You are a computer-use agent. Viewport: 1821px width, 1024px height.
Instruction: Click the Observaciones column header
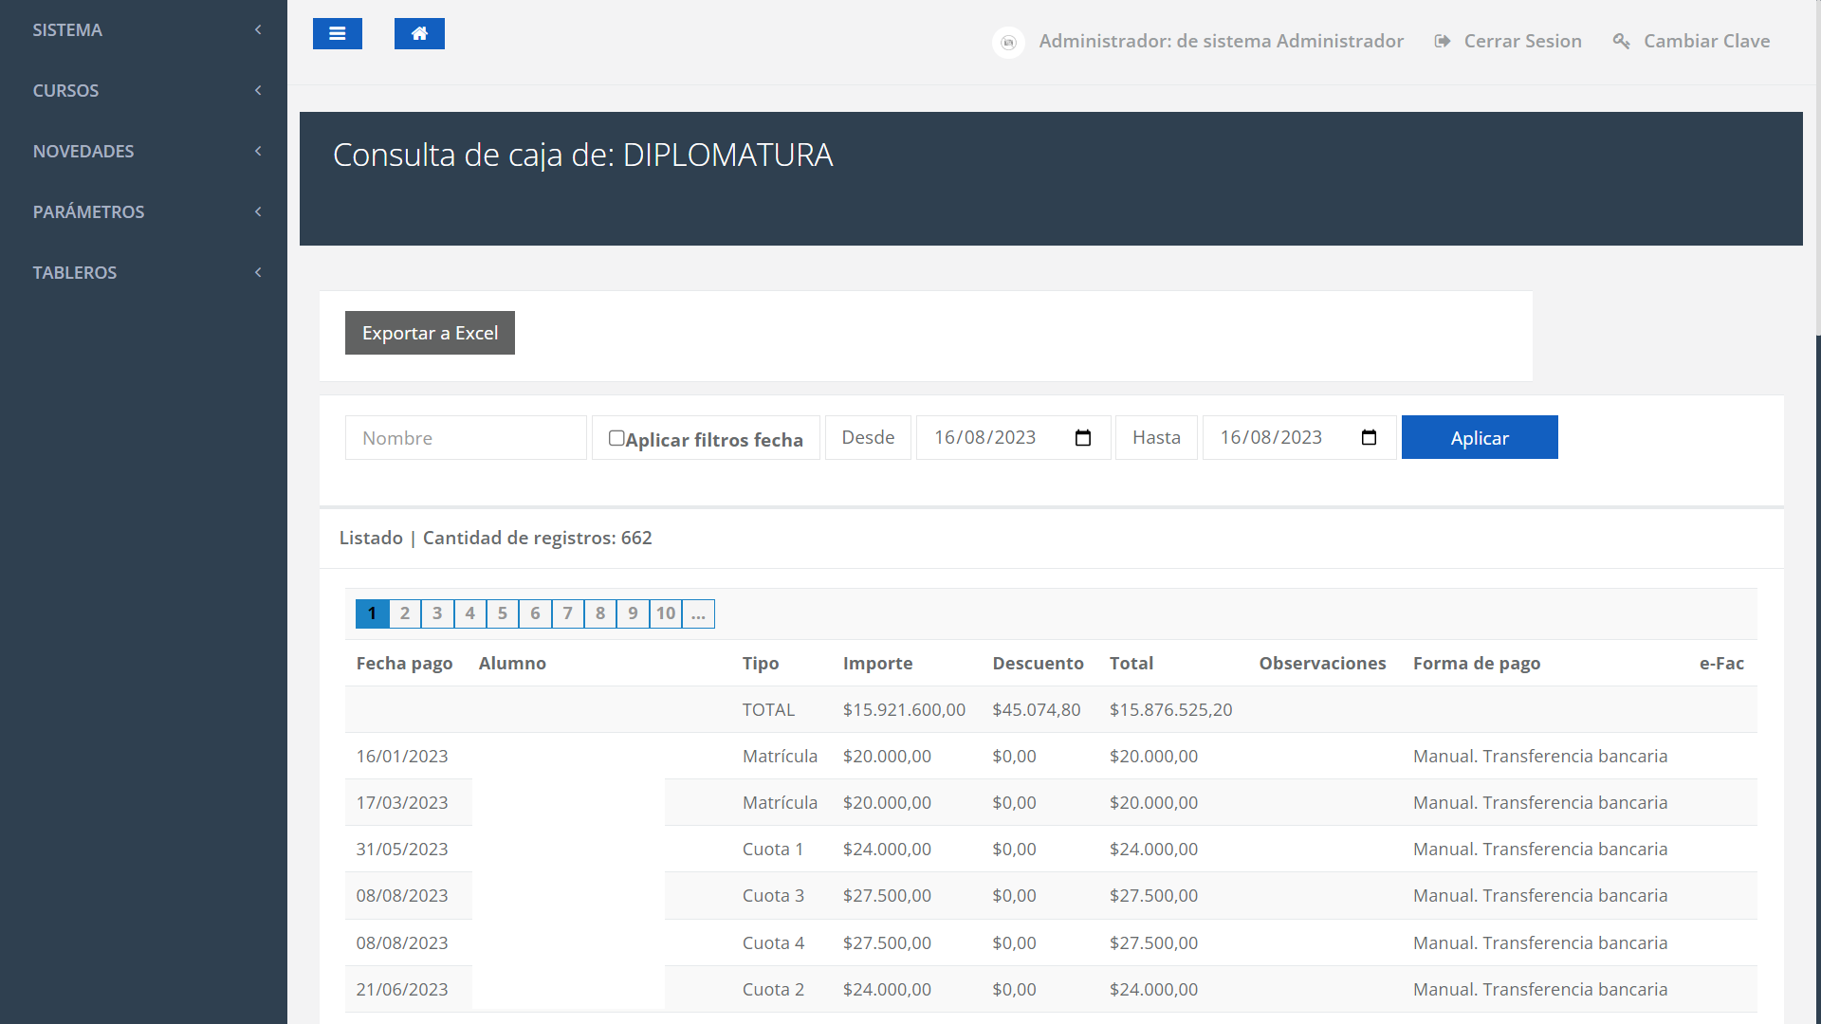[1322, 663]
